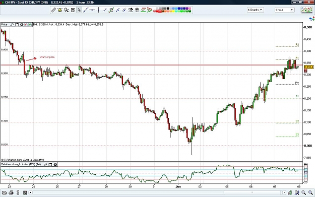The image size is (315, 197).
Task: Click the horizontal scrollbar thumb
Action: [x=253, y=193]
